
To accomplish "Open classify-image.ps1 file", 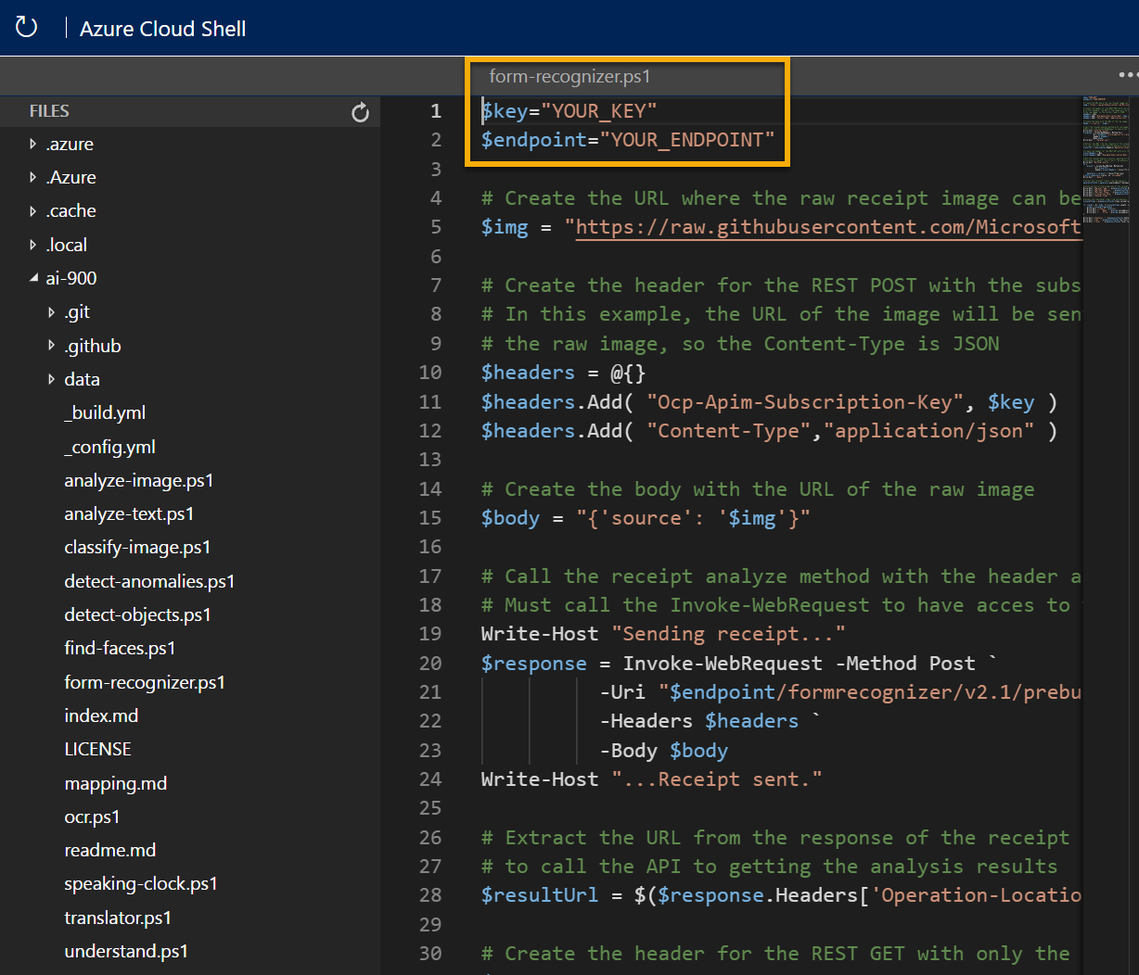I will point(137,548).
